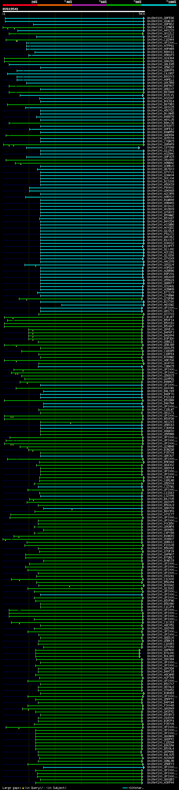Select the UniRef100_Q5N137 label
The width and height of the screenshot is (179, 790).
pyautogui.click(x=160, y=68)
